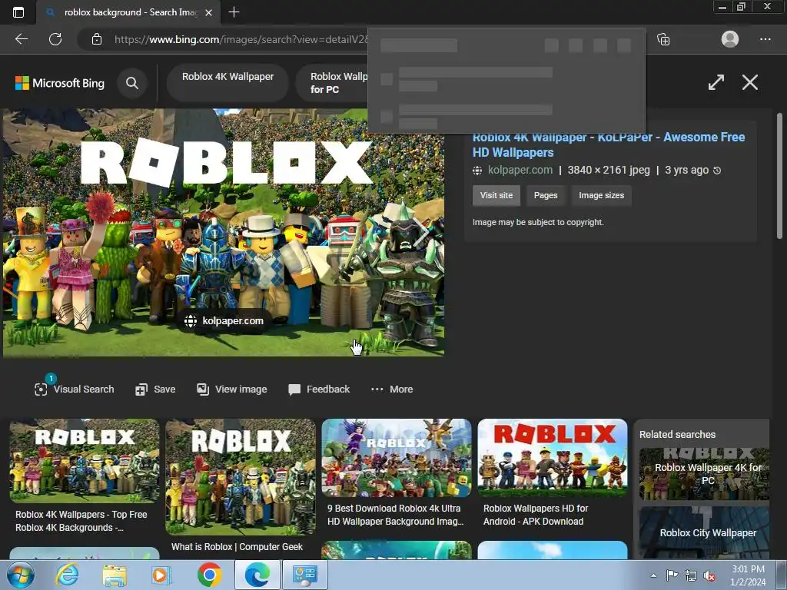Open the Windows Start menu
This screenshot has height=590, width=787.
coord(21,575)
